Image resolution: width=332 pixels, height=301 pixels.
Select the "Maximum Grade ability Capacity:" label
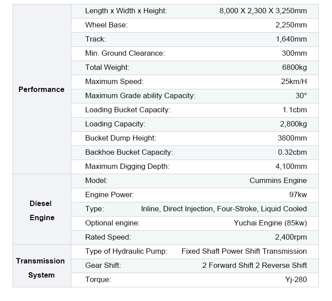point(140,96)
